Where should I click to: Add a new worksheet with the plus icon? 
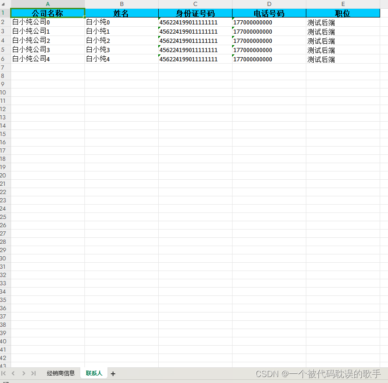pyautogui.click(x=113, y=373)
